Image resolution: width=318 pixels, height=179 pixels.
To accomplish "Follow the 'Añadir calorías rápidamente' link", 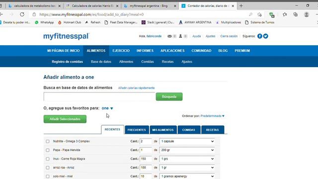I will pos(137,88).
